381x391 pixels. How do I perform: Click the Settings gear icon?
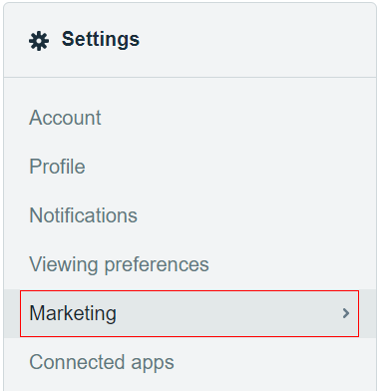pyautogui.click(x=39, y=41)
